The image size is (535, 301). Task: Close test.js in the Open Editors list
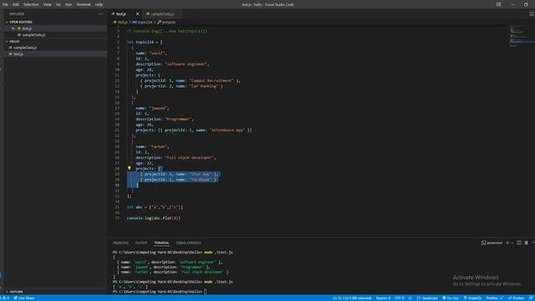coord(13,28)
